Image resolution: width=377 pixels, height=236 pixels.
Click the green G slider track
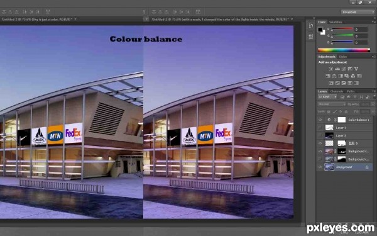pyautogui.click(x=342, y=35)
